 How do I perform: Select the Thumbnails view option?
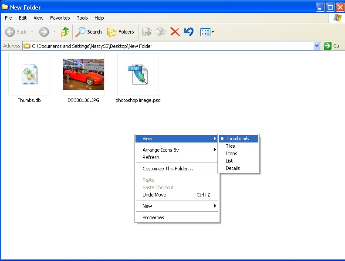[237, 139]
